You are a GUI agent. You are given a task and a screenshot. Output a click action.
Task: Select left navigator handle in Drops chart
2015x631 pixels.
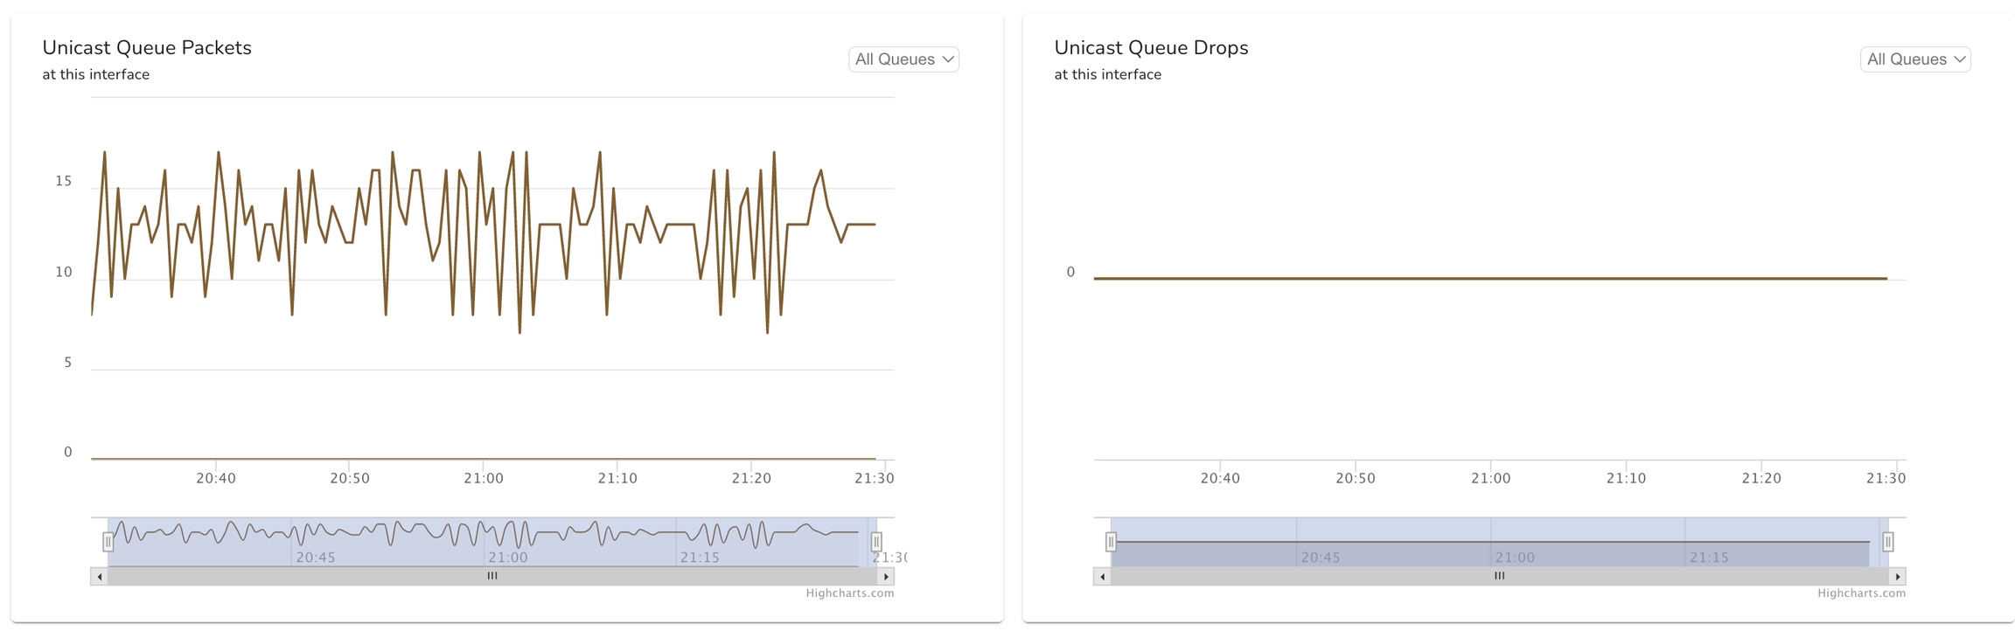pos(1111,542)
